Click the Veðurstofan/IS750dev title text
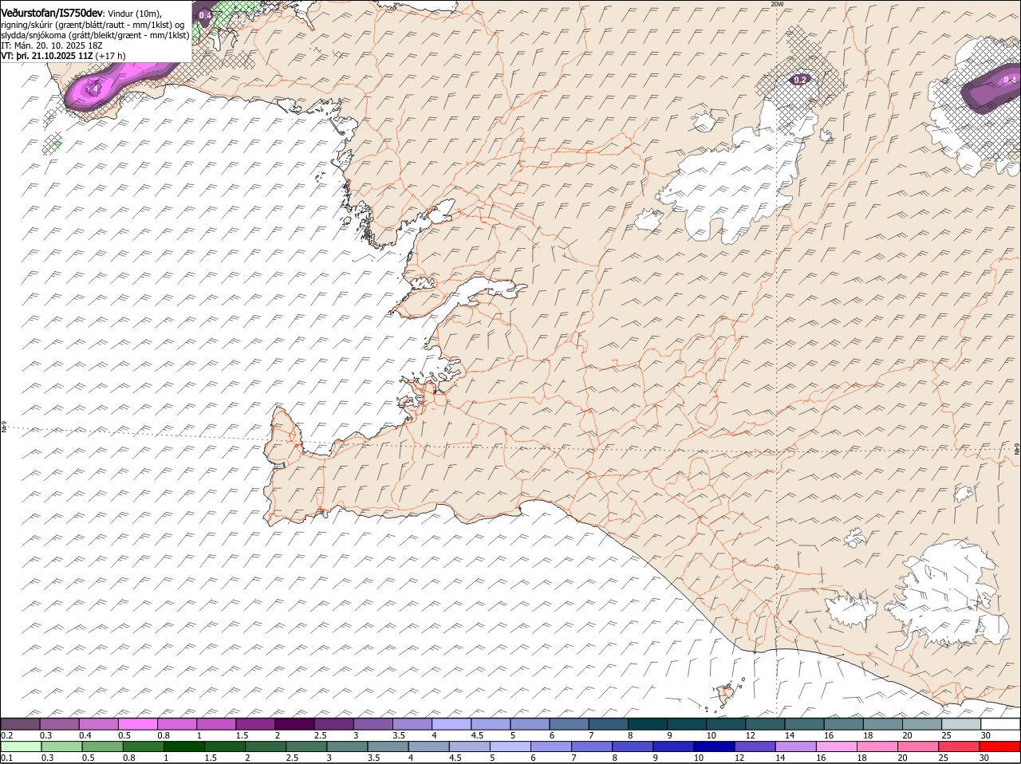 click(52, 13)
